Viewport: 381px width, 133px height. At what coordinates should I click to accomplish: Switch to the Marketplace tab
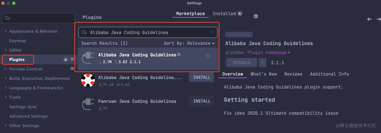(x=190, y=14)
